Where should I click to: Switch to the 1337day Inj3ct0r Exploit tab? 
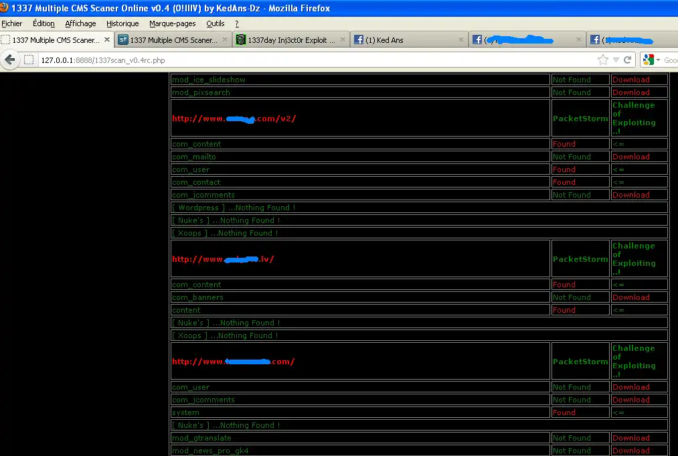291,40
